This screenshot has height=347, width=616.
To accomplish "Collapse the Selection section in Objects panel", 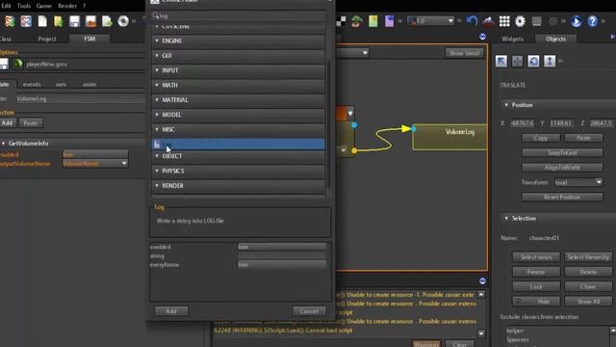I will [506, 219].
